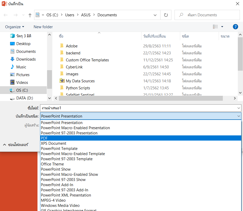Choose PowerPoint Macro-Enabled Template option
Viewport: 243px width, 211px height.
point(141,154)
